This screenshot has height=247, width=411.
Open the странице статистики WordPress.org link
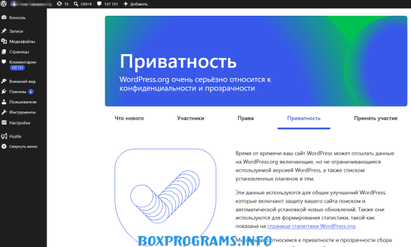pos(311,226)
